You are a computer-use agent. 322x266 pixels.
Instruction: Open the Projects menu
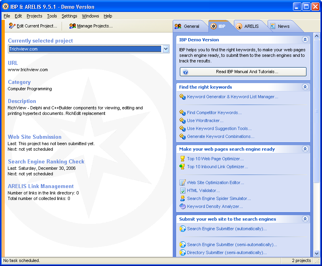tap(34, 16)
